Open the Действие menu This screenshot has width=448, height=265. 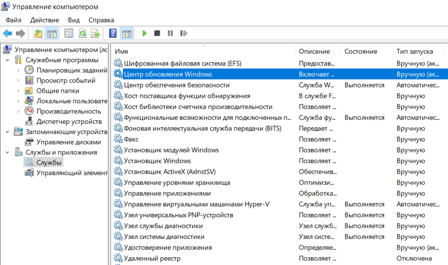tap(45, 20)
